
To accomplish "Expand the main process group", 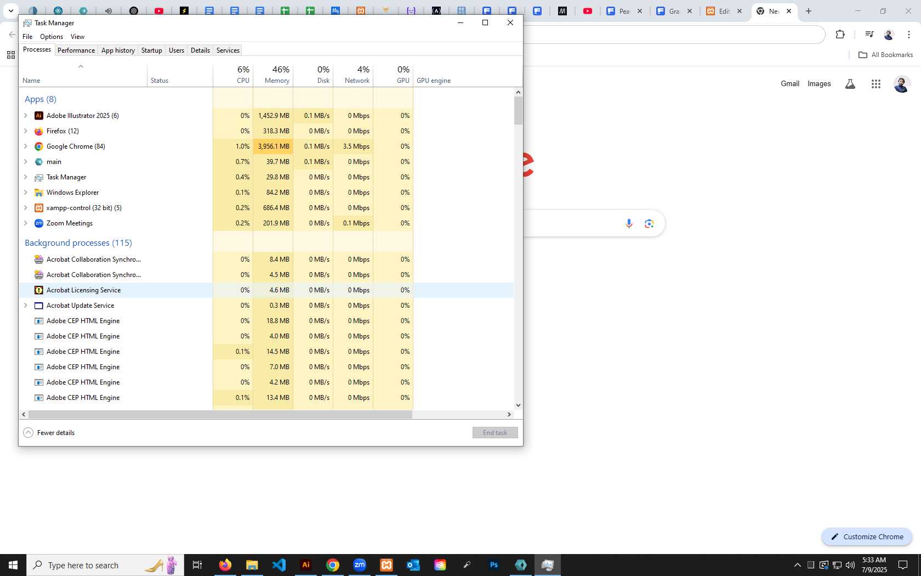I will (26, 162).
